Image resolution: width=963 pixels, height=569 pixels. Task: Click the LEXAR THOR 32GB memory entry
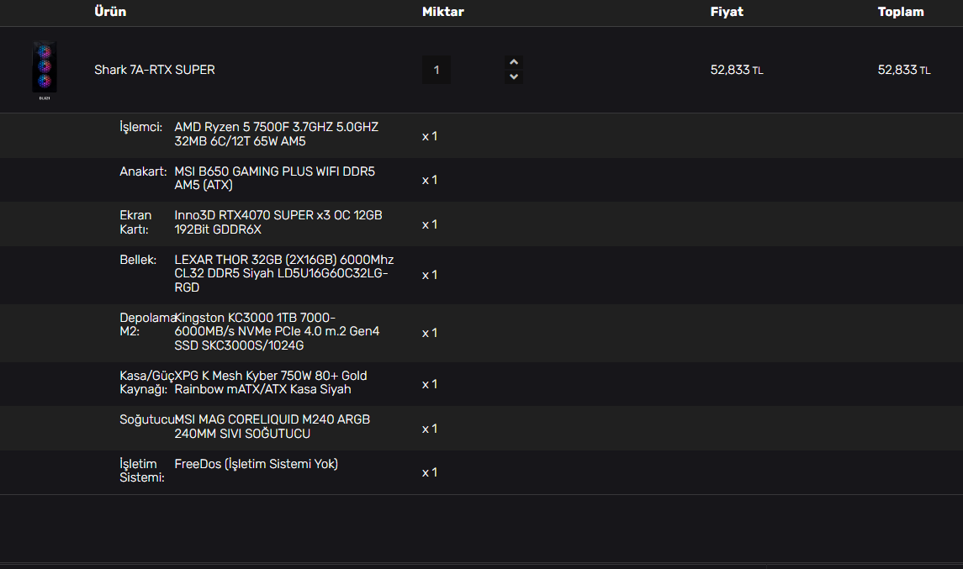283,273
